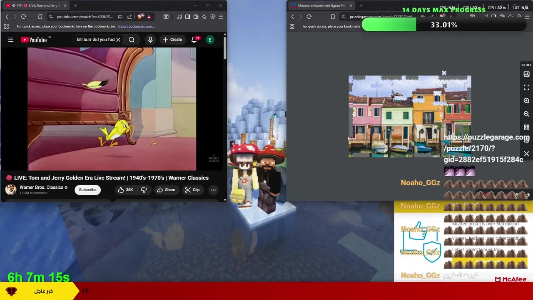The width and height of the screenshot is (533, 300).
Task: Like the video with 38K likes
Action: pyautogui.click(x=125, y=190)
